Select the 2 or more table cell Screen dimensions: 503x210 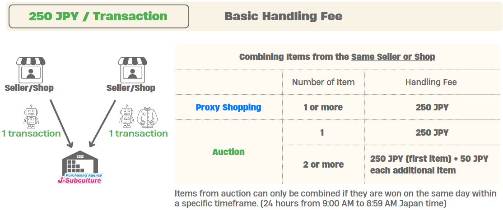pos(323,164)
